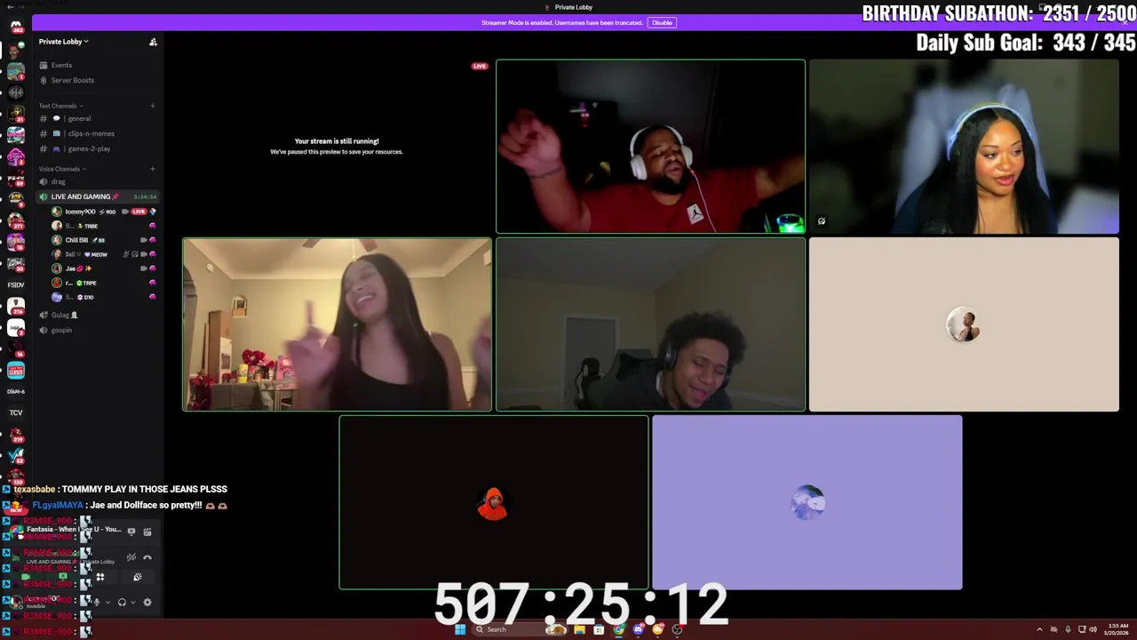
Task: Open server icon with 271 badge
Action: pos(16,219)
